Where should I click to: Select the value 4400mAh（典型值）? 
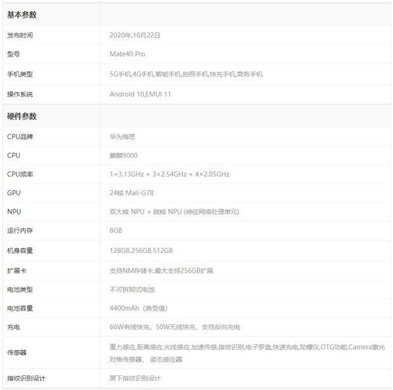click(x=139, y=308)
